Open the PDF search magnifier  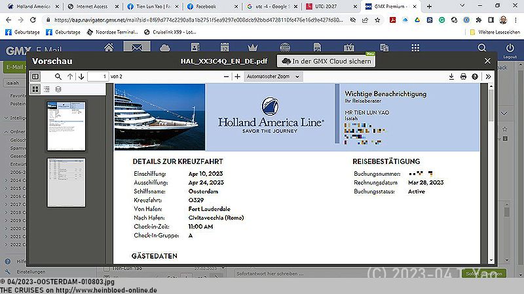[x=58, y=76]
